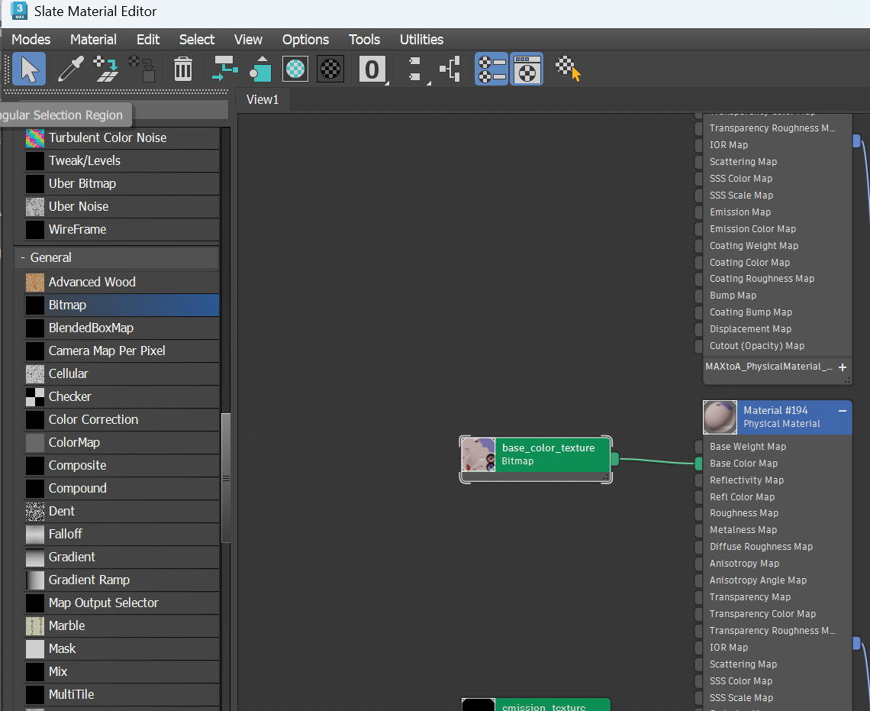The width and height of the screenshot is (870, 711).
Task: Select Uber Noise map entry
Action: [121, 206]
